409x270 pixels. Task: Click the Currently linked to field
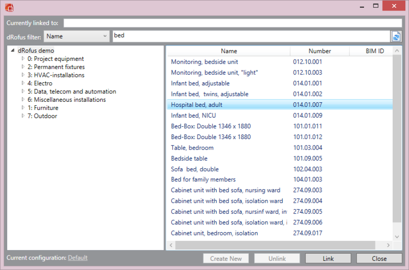pos(232,23)
